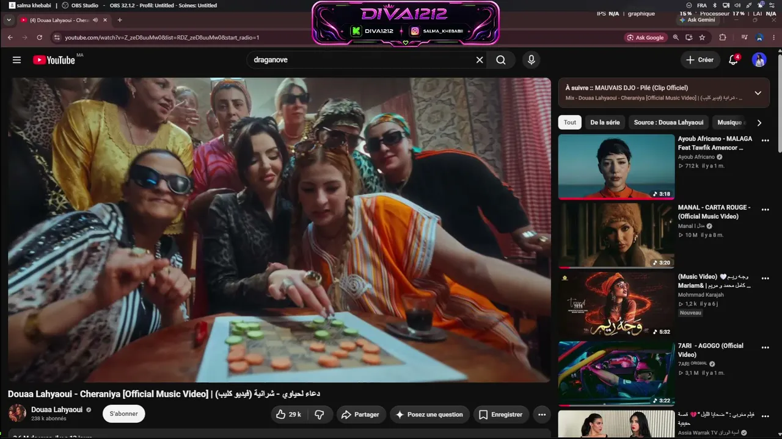The image size is (782, 439).
Task: Click the Créer button
Action: pos(700,60)
